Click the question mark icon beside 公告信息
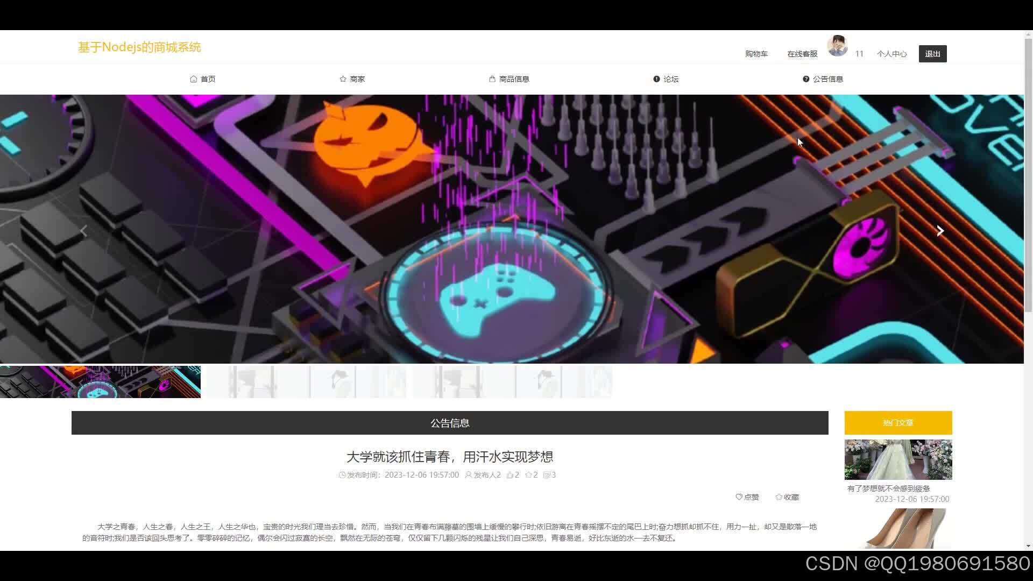 click(x=805, y=79)
